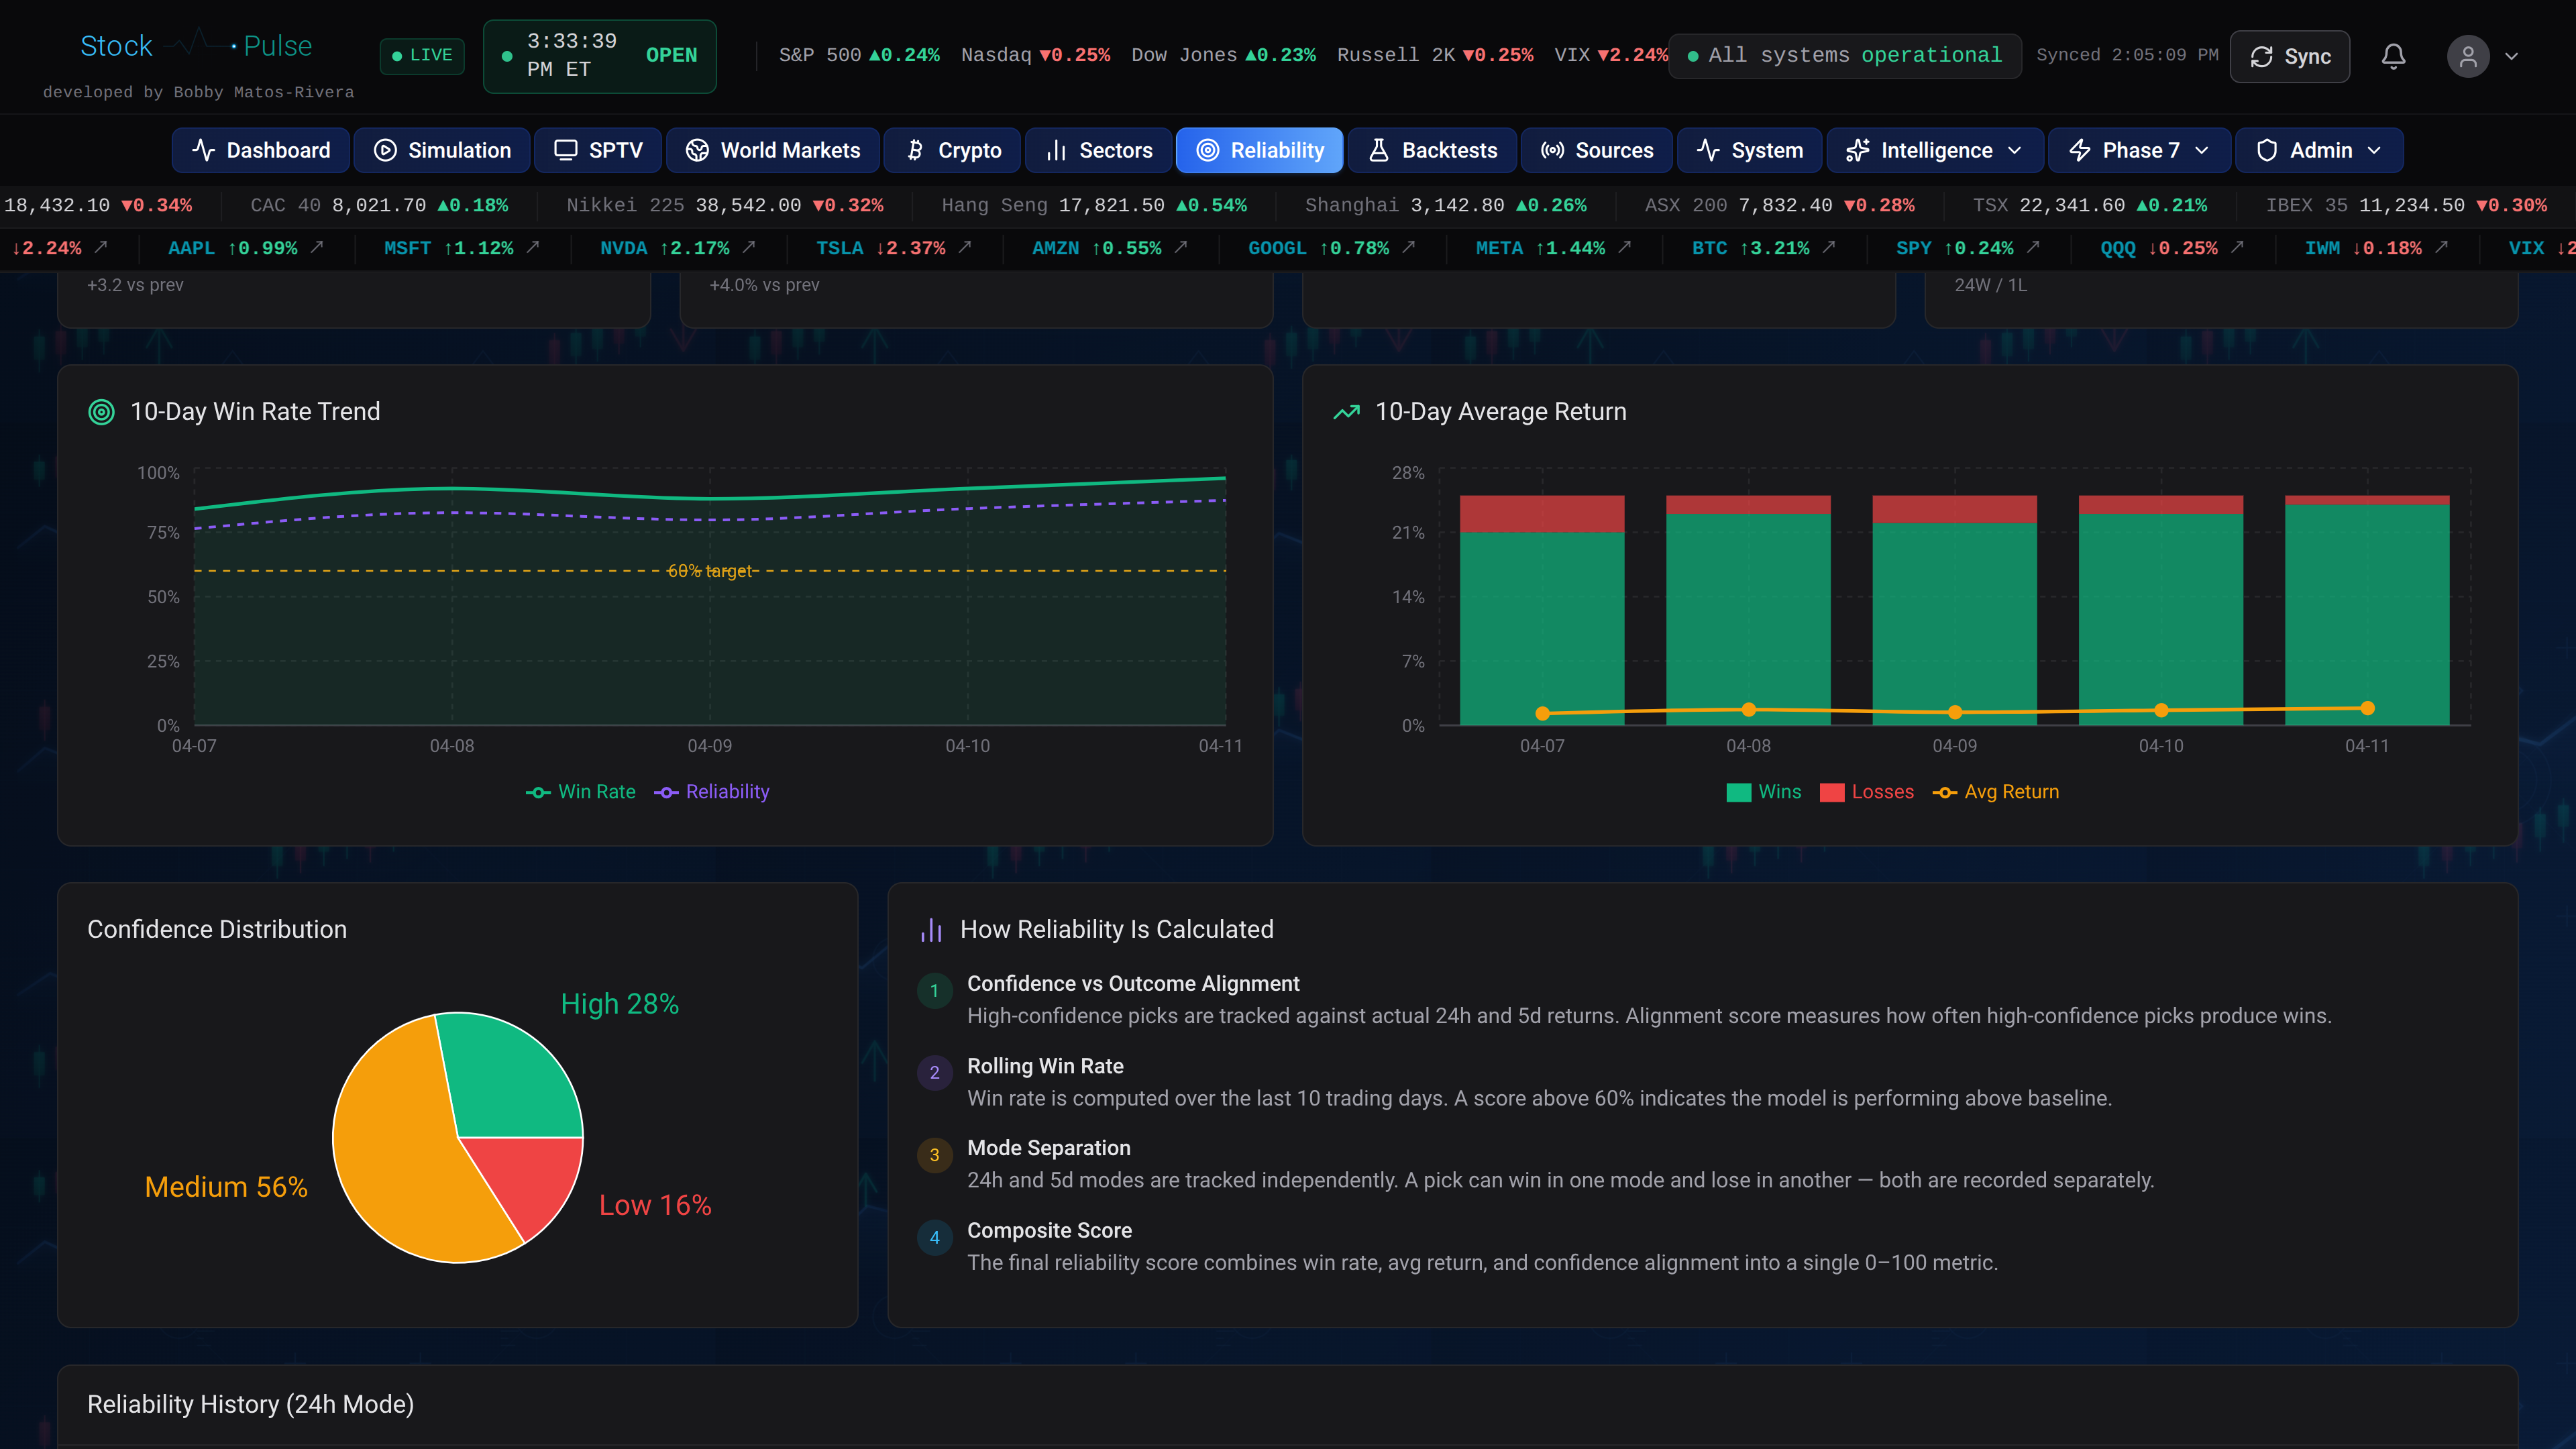The width and height of the screenshot is (2576, 1449).
Task: Click the QQQ ticker symbol
Action: pos(2117,248)
